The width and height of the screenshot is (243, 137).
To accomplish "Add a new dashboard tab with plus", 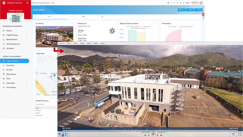I will pyautogui.click(x=102, y=17).
